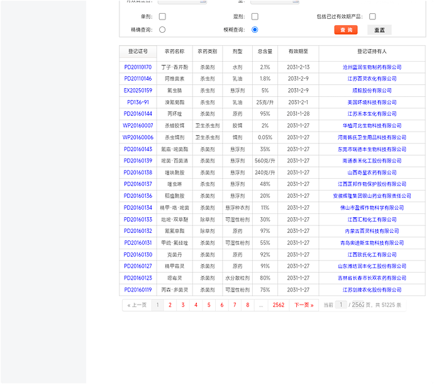Enable 包括已过有效期产品 checkbox
The height and width of the screenshot is (384, 434).
tap(372, 16)
